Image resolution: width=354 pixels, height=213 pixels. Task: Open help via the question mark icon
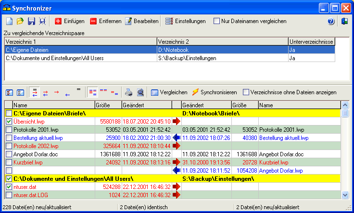[x=331, y=22]
